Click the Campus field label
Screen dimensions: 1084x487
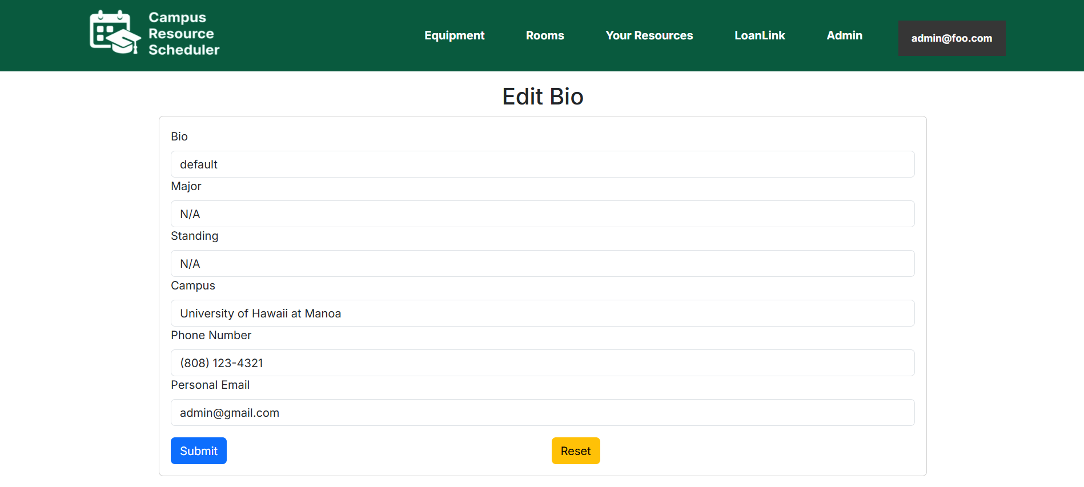pyautogui.click(x=192, y=285)
